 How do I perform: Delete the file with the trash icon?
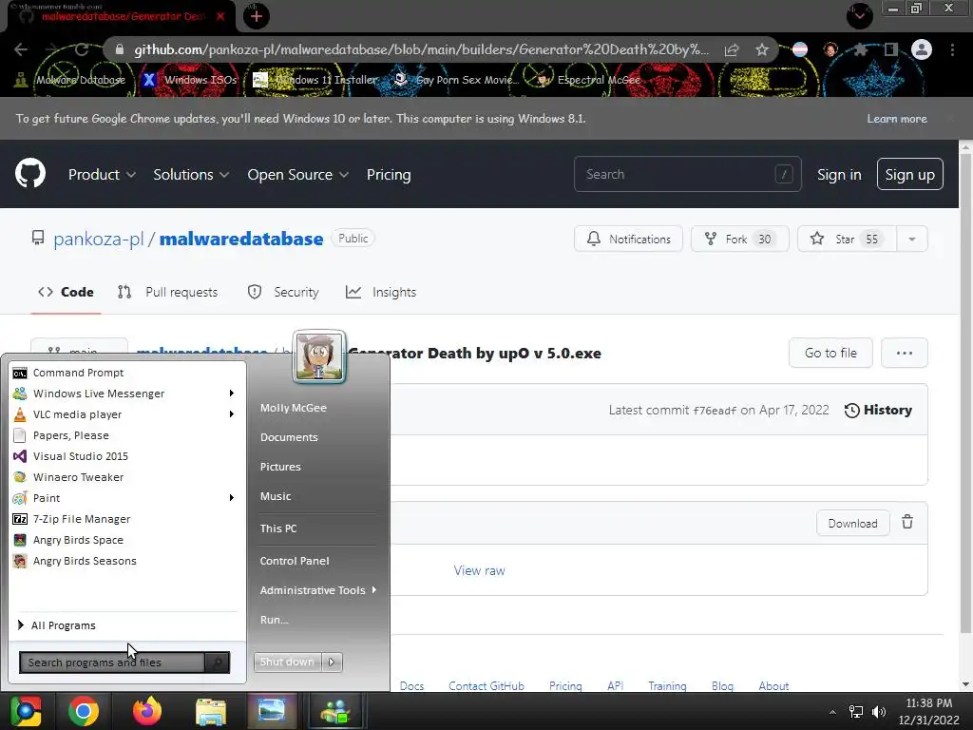(x=907, y=522)
